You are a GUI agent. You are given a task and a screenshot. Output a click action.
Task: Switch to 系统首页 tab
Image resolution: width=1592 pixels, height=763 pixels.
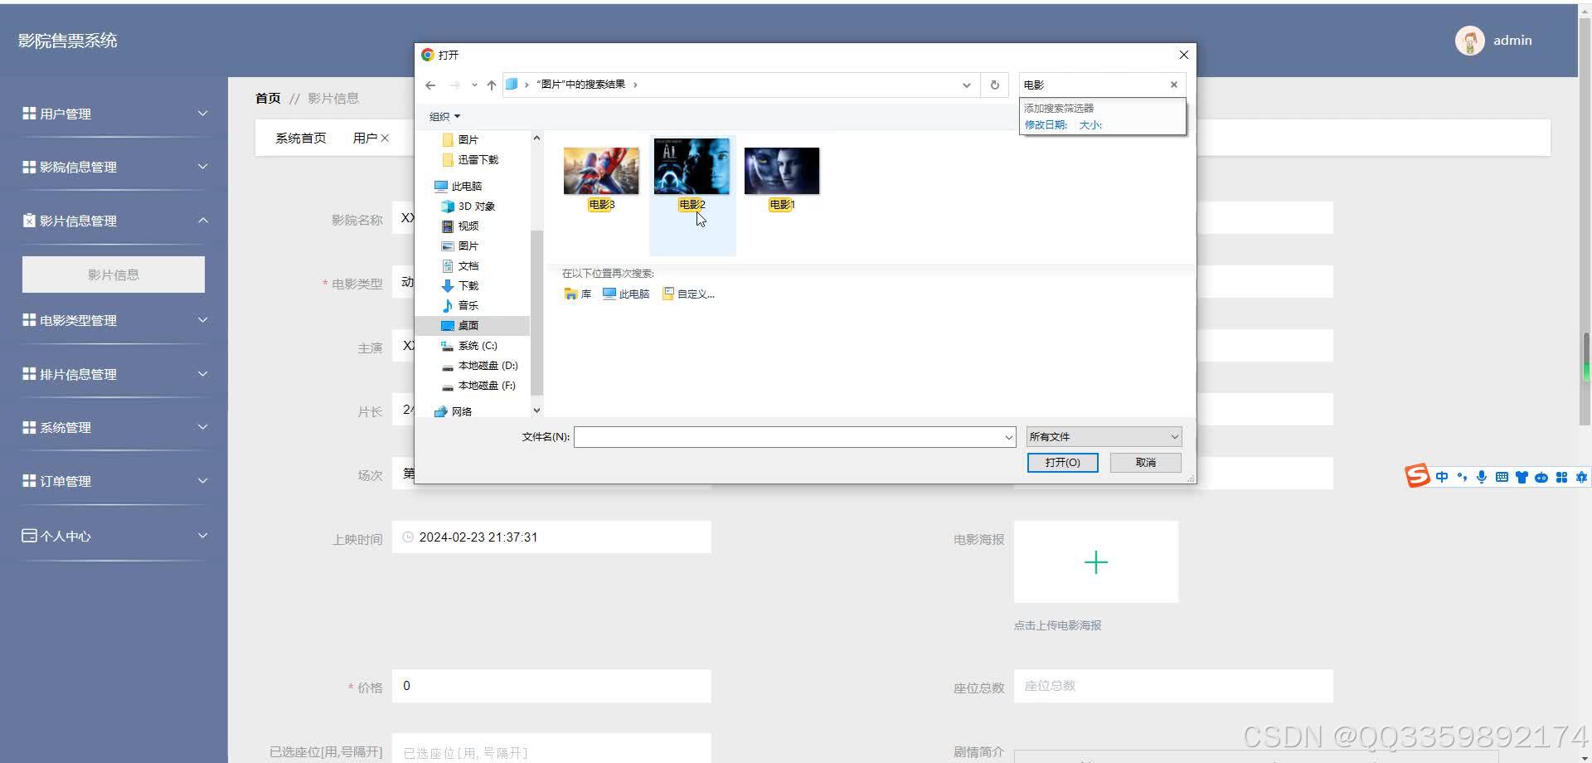[301, 138]
